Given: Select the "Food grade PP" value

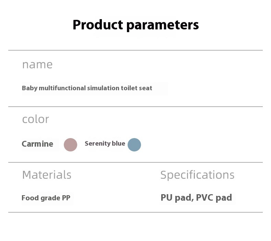Looking at the screenshot, I should tap(46, 198).
